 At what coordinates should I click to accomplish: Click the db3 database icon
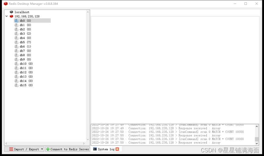16,34
